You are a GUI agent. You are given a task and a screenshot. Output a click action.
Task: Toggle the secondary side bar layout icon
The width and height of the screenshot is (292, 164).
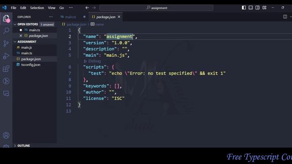[x=257, y=8]
